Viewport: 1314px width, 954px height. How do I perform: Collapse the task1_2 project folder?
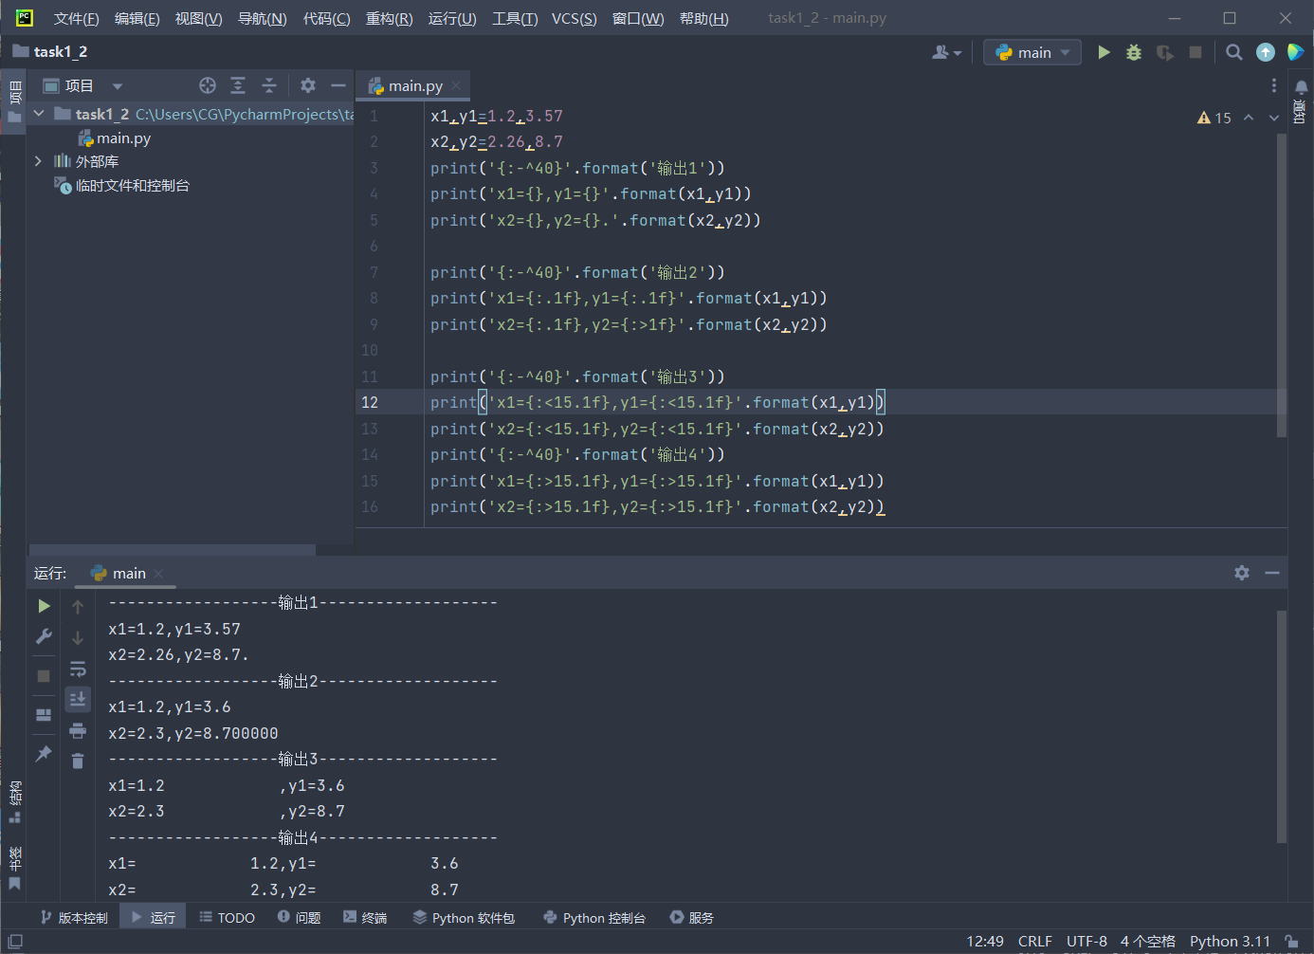(39, 114)
